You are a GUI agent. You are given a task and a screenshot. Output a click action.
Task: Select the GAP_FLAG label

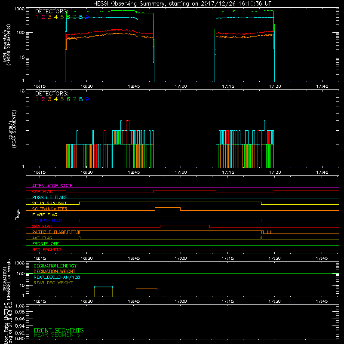pyautogui.click(x=42, y=191)
